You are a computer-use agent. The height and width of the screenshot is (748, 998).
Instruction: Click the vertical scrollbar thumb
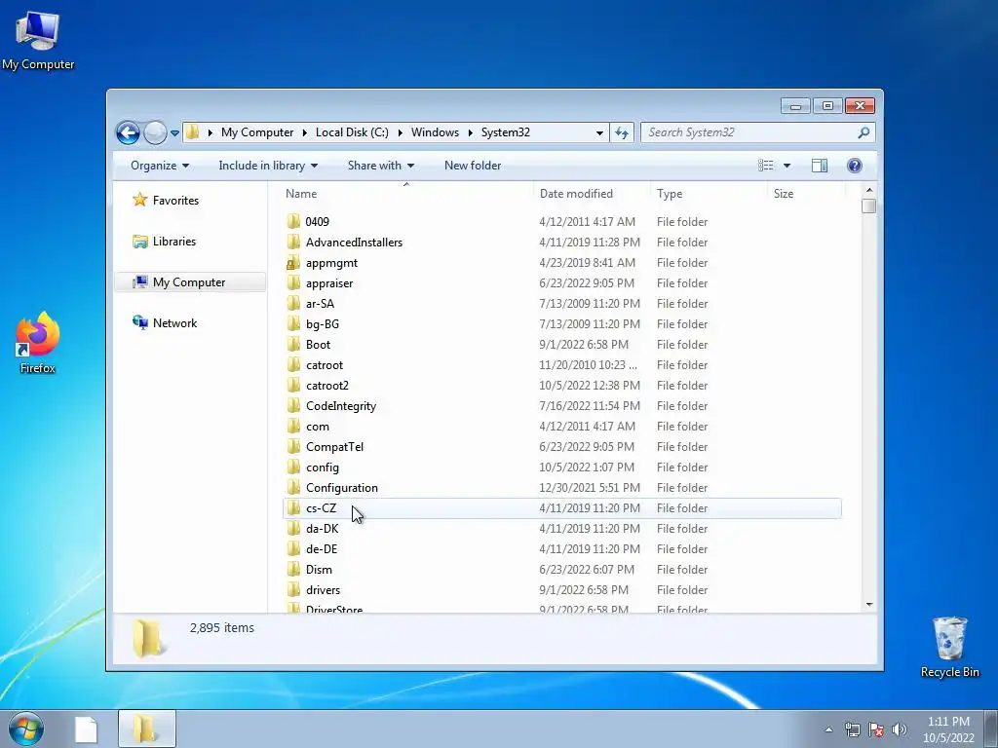coord(868,206)
